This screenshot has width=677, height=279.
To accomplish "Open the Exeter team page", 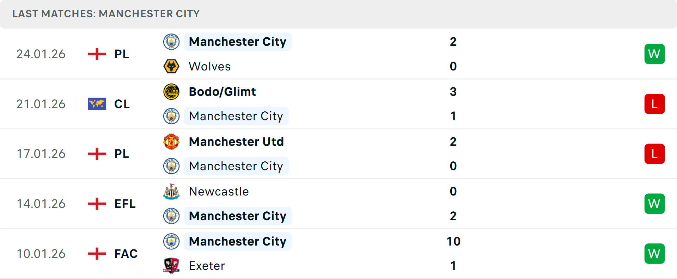I will point(207,266).
